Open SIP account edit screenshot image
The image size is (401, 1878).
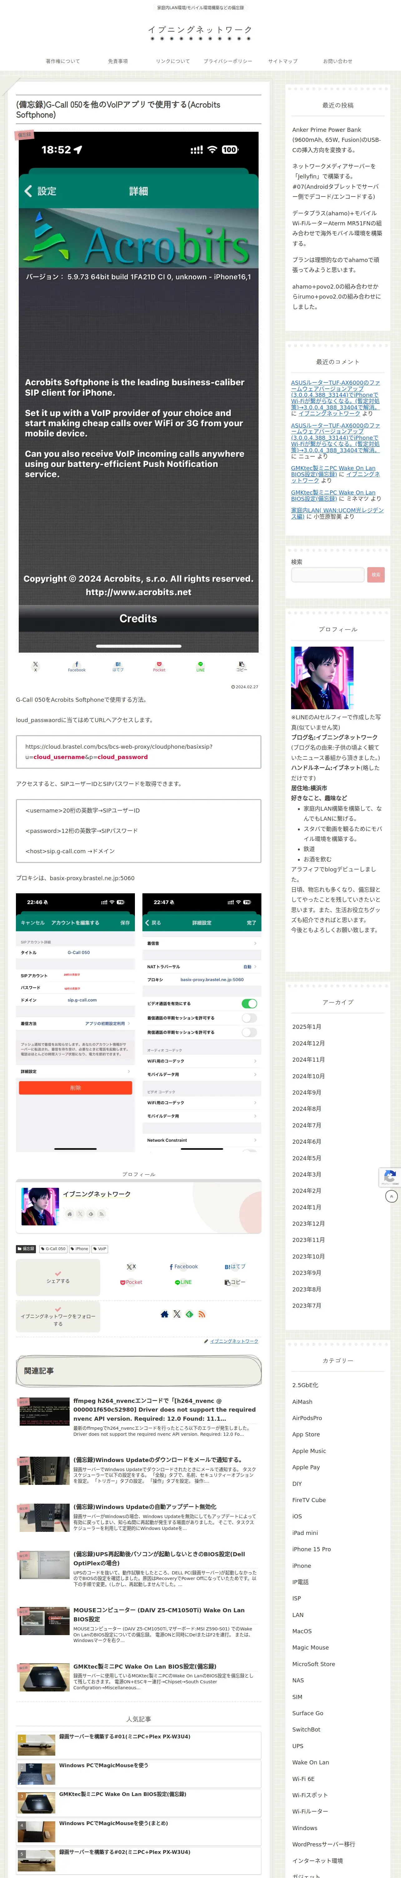coord(75,1023)
